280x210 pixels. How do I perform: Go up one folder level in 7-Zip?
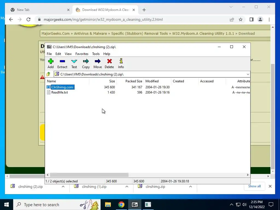(48, 74)
